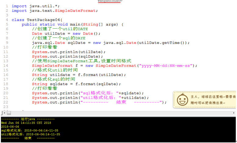Screen dimensions: 237x143
Task: Click console output line '2018-06-06'
Action: tap(10, 127)
